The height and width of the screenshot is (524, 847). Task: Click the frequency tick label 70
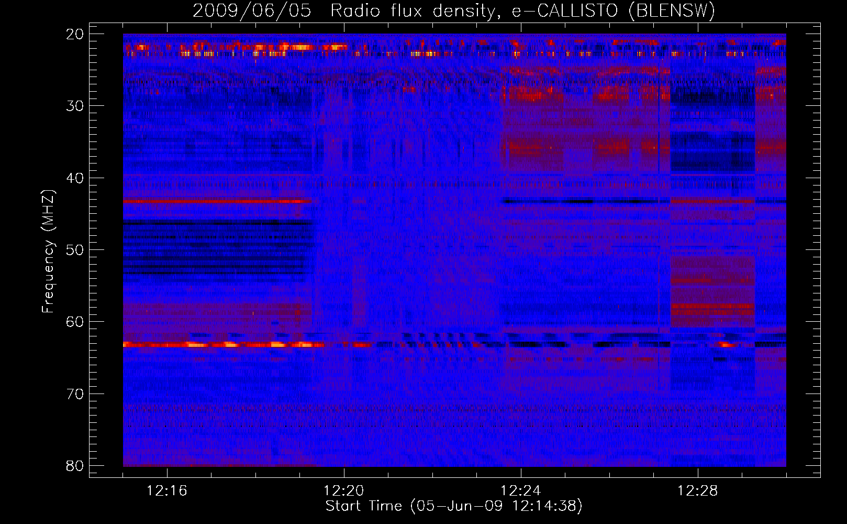tap(75, 394)
